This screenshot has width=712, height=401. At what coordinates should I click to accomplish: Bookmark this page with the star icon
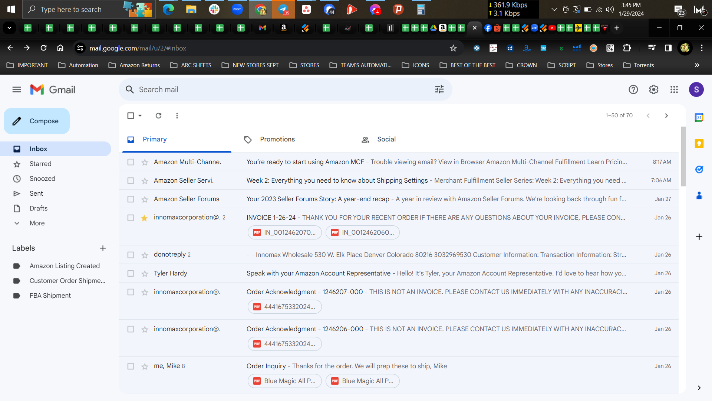click(x=453, y=48)
